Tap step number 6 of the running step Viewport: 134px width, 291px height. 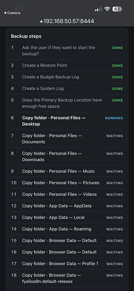coord(12,118)
